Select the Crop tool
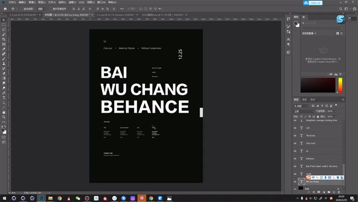Viewport: 358px width, 202px height. coord(4,39)
